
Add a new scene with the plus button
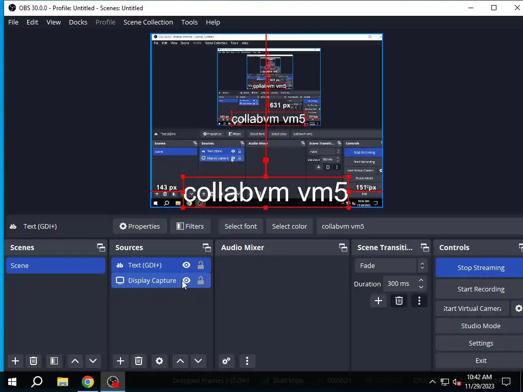coord(15,361)
